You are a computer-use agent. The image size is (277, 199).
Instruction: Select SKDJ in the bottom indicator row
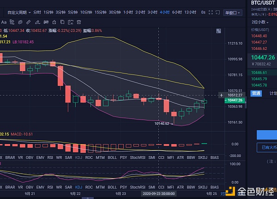click(203, 187)
